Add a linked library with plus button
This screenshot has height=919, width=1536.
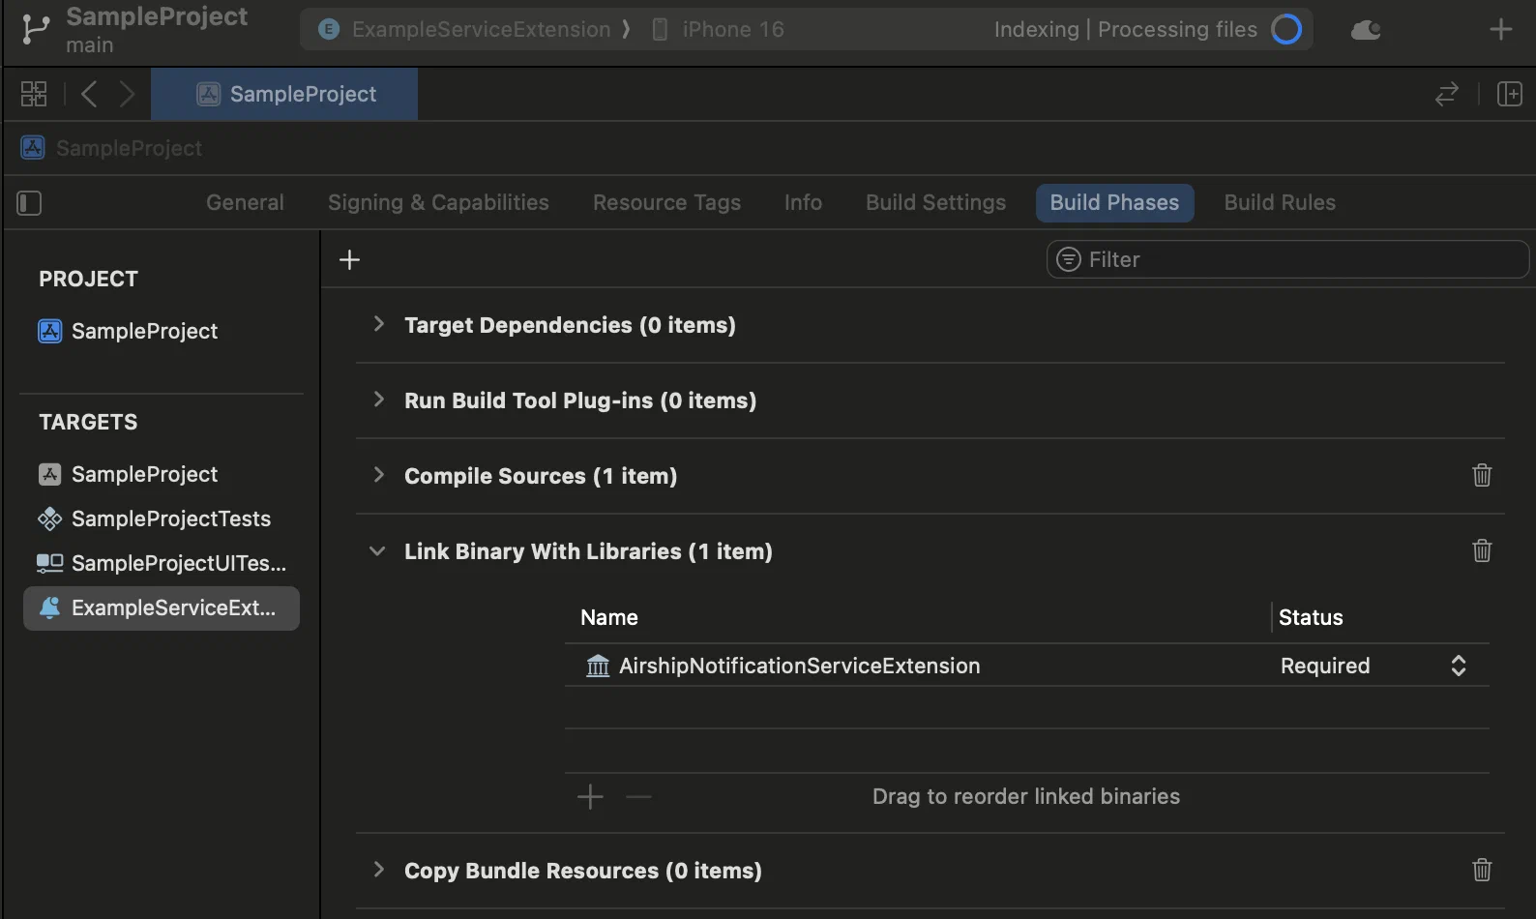point(590,797)
